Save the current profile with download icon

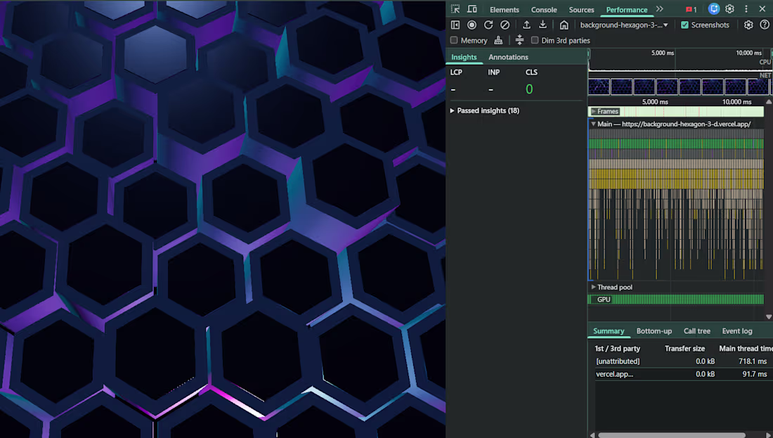(x=542, y=25)
